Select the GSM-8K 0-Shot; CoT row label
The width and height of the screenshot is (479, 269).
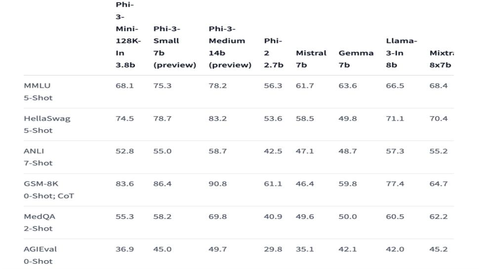(x=49, y=190)
